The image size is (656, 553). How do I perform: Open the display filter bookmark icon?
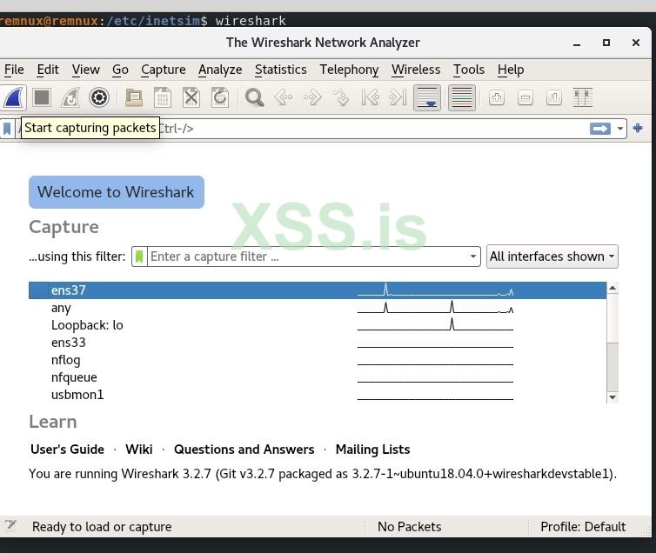[7, 129]
